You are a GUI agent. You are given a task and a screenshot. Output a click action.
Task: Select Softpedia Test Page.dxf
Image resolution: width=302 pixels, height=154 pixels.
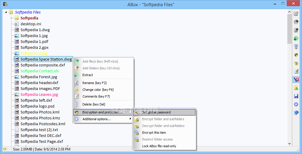tap(42, 141)
